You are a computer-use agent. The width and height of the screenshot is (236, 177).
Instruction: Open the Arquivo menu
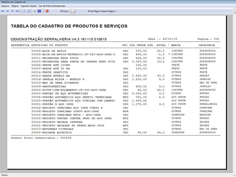(5, 5)
